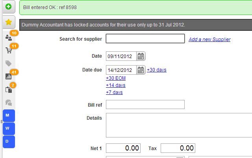The height and width of the screenshot is (158, 252).
Task: Open calendar picker for Date field
Action: (x=141, y=56)
